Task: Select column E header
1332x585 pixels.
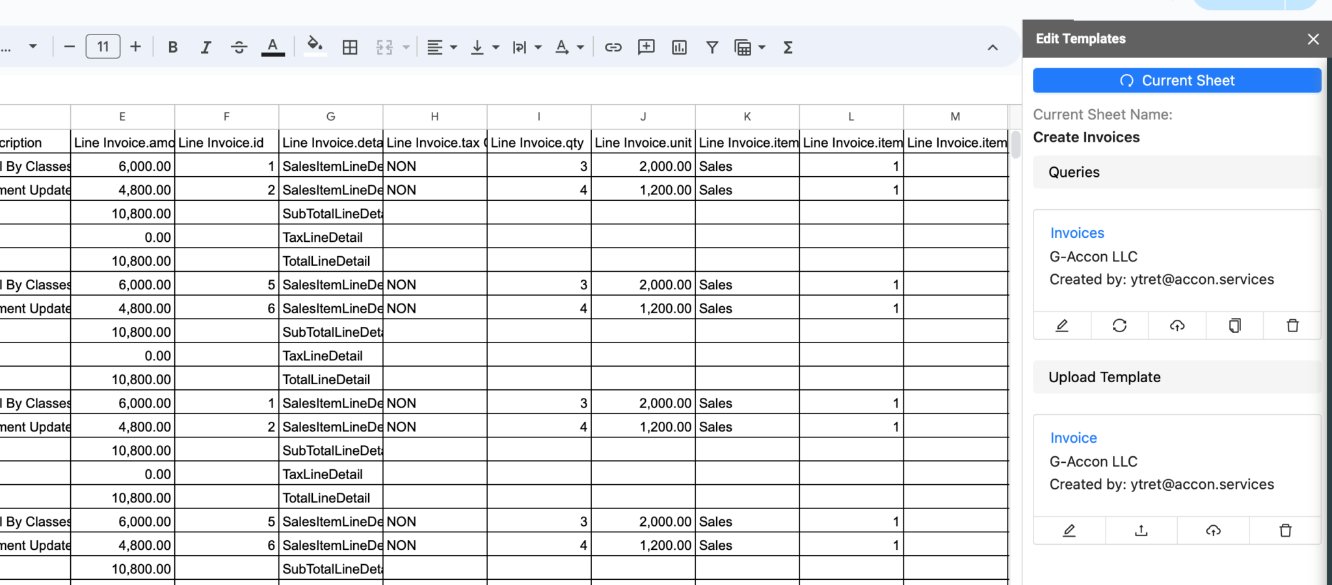Action: click(122, 117)
